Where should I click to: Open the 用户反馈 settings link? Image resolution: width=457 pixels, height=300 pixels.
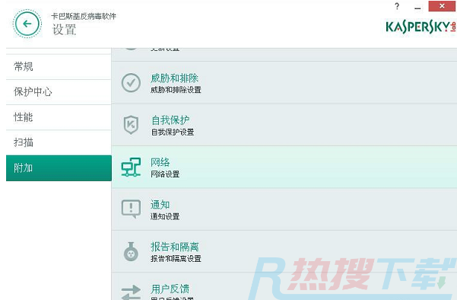coord(170,289)
